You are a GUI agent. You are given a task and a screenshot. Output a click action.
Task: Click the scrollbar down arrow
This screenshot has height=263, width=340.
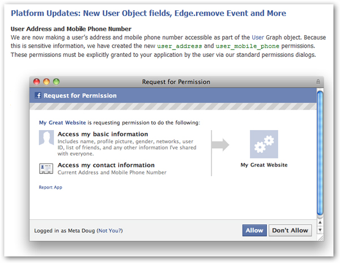[320, 229]
